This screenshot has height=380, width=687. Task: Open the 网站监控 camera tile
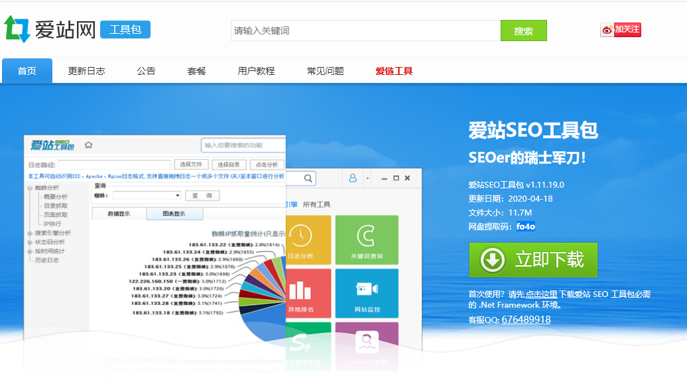[367, 292]
